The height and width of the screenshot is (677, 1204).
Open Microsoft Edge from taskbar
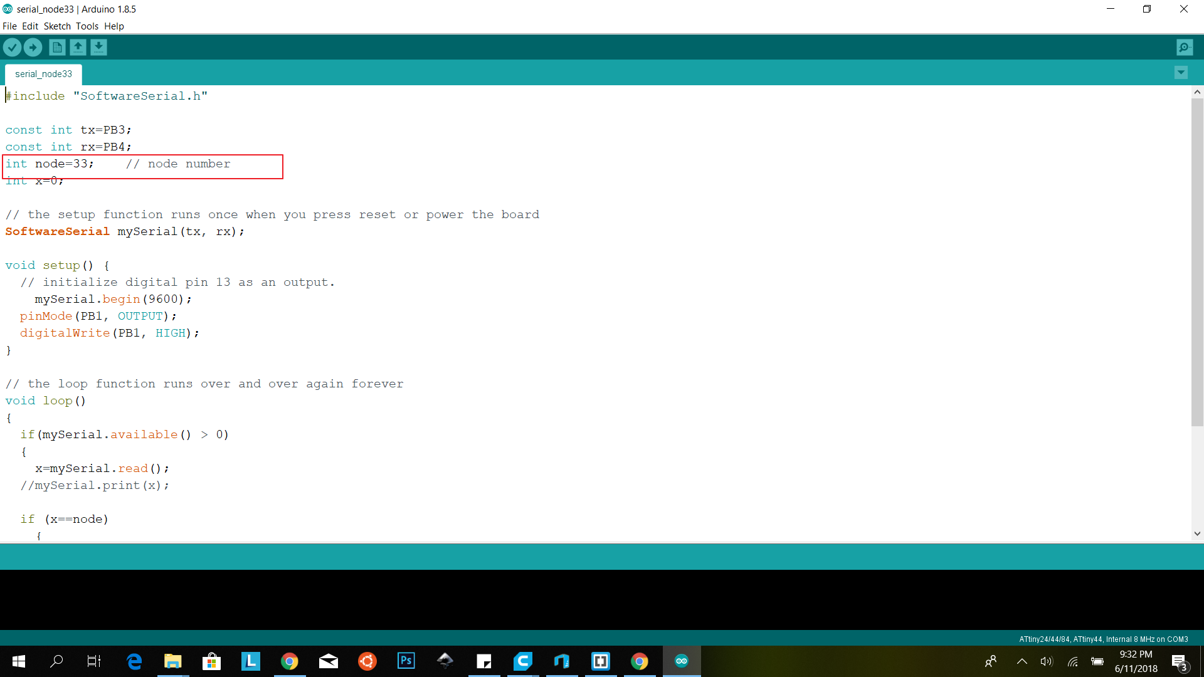click(x=134, y=661)
